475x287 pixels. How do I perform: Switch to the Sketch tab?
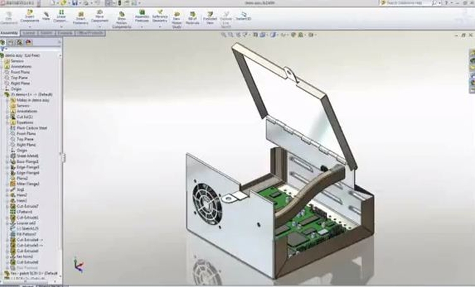coord(46,33)
